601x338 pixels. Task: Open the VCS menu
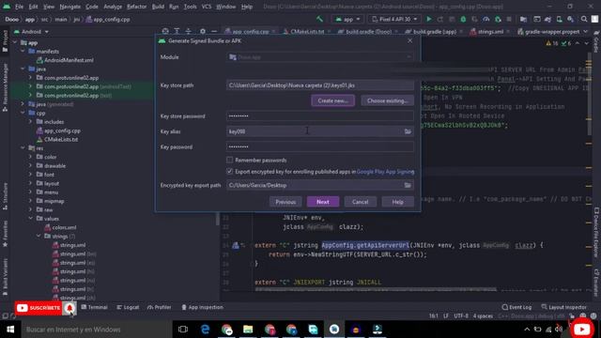[x=207, y=7]
